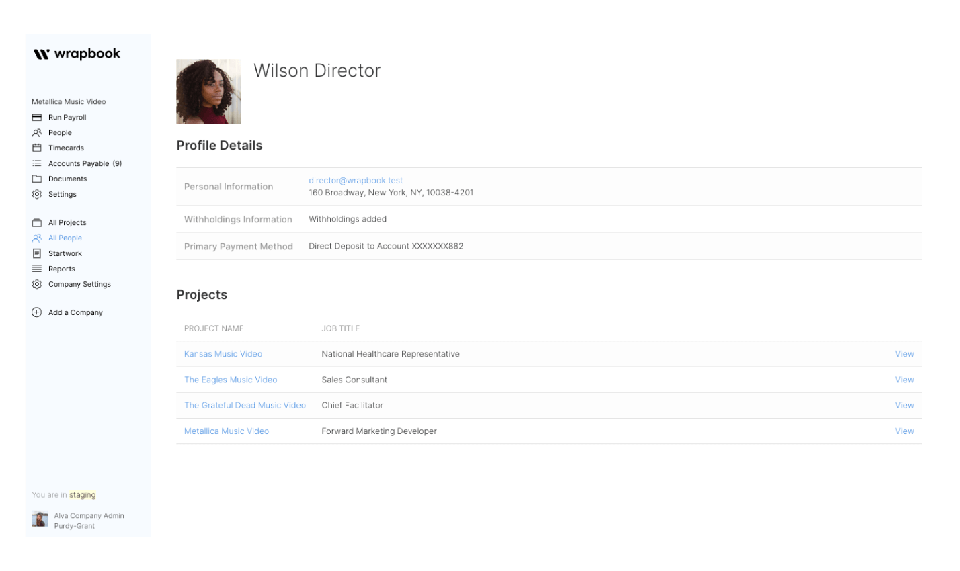Click the Startwork document icon
This screenshot has height=571, width=960.
pyautogui.click(x=37, y=254)
